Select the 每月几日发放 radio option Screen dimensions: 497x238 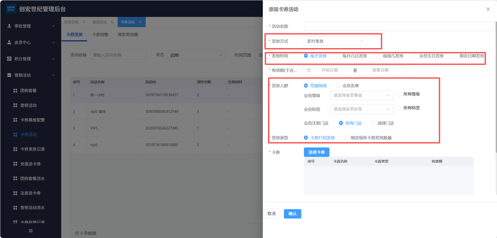338,56
